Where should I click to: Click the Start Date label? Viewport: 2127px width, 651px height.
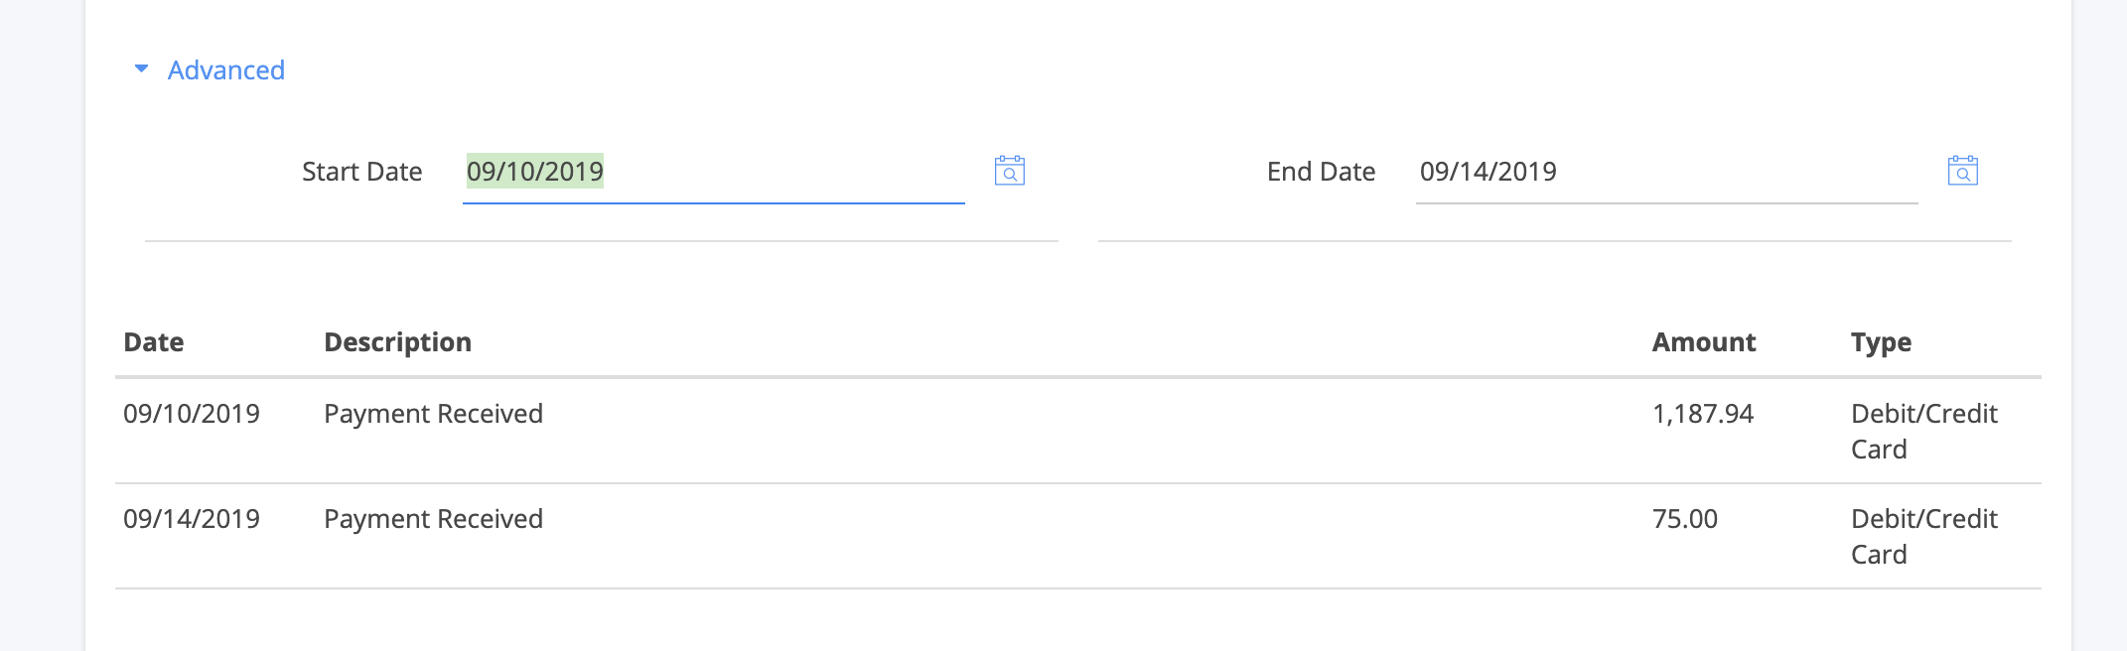362,172
